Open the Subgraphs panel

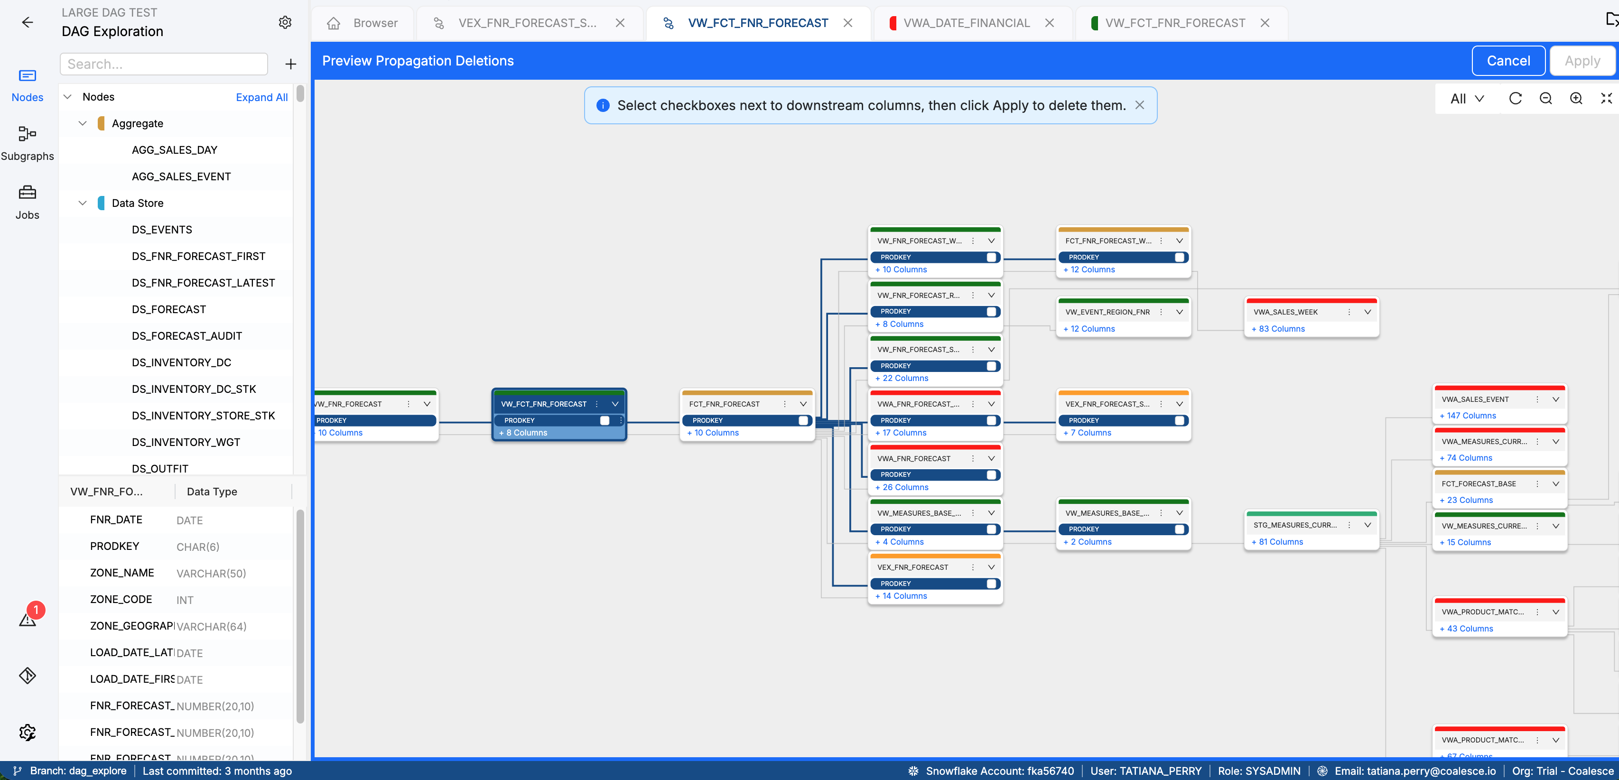(28, 143)
